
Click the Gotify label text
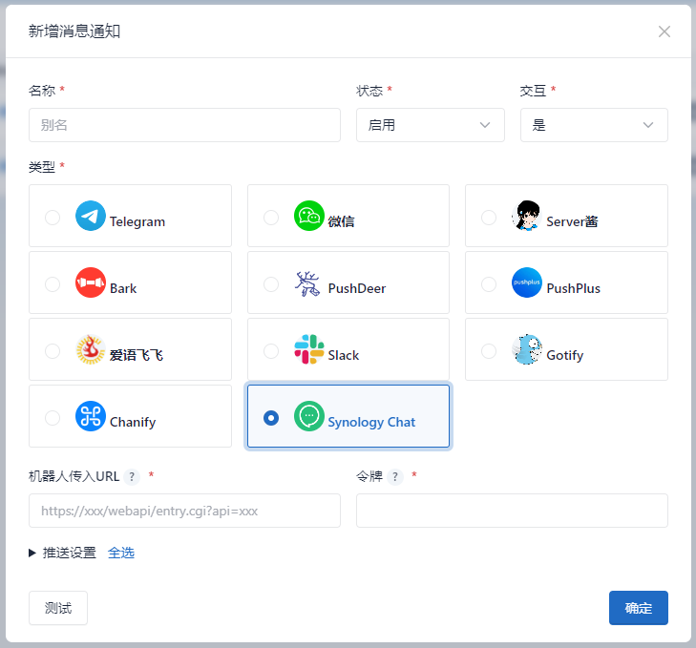coord(564,356)
